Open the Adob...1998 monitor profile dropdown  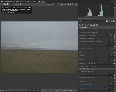point(32,90)
